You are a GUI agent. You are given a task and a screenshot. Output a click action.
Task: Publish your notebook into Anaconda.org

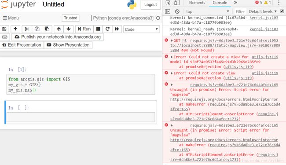(58, 37)
